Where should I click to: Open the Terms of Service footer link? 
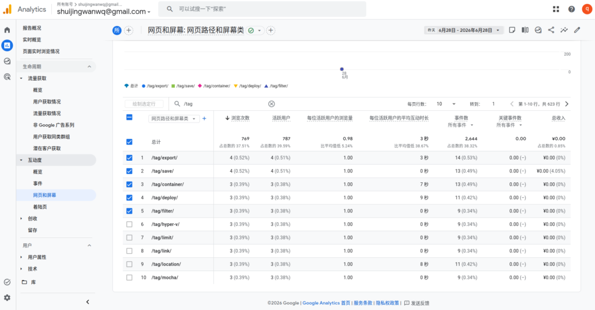pos(363,303)
